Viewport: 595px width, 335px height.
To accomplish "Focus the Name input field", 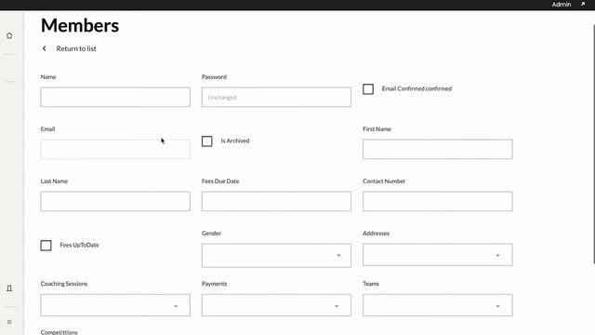I will 115,97.
